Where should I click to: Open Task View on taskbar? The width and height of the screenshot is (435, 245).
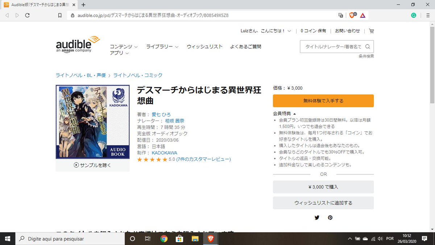click(148, 238)
